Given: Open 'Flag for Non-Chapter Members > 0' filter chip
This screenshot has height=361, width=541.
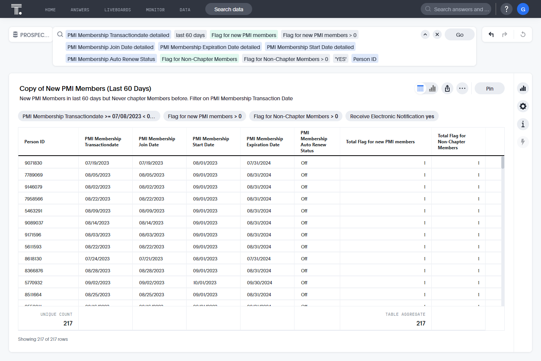Looking at the screenshot, I should coord(296,116).
